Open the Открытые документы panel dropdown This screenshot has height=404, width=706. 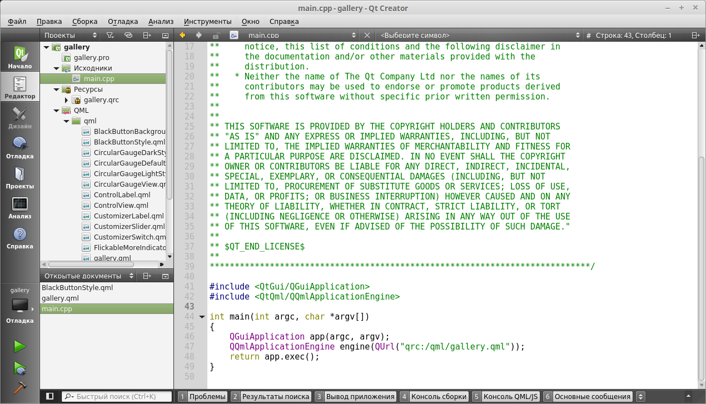click(x=89, y=276)
